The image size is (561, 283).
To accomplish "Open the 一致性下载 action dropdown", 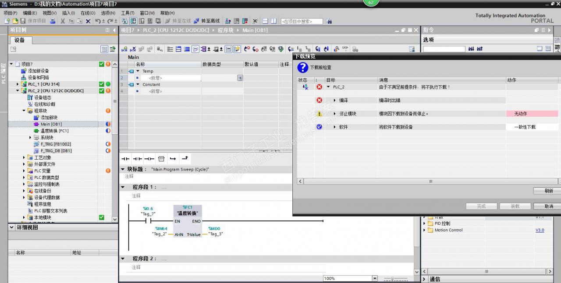I will 533,127.
